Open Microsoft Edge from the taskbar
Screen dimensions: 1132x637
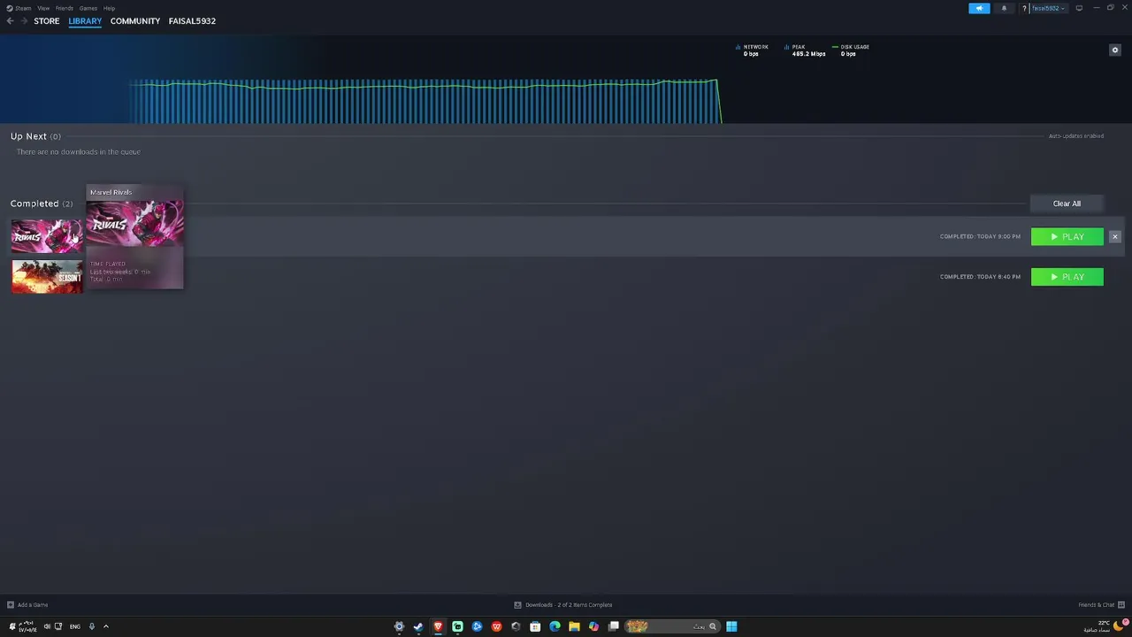tap(555, 626)
